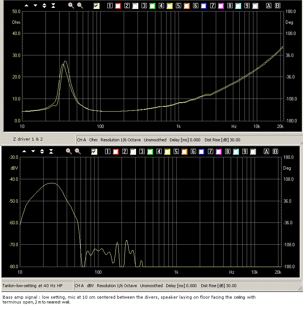Select overlay 9 button in top graph

[247, 6]
